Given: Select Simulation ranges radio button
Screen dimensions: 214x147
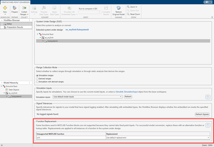Looking at the screenshot, I should click(x=37, y=75).
